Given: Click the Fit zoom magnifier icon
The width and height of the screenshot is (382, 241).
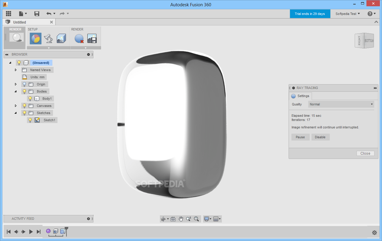Looking at the screenshot, I should [x=196, y=219].
